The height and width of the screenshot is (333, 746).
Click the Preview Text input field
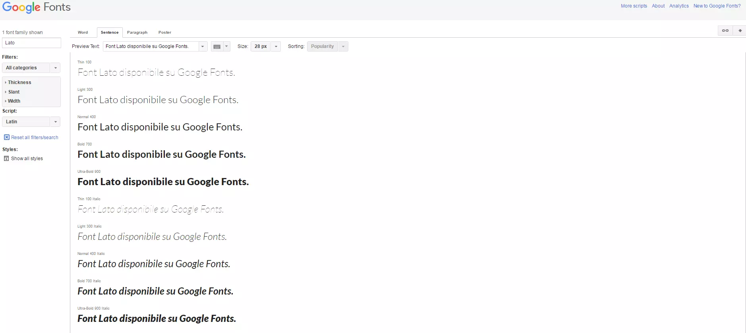(x=151, y=46)
